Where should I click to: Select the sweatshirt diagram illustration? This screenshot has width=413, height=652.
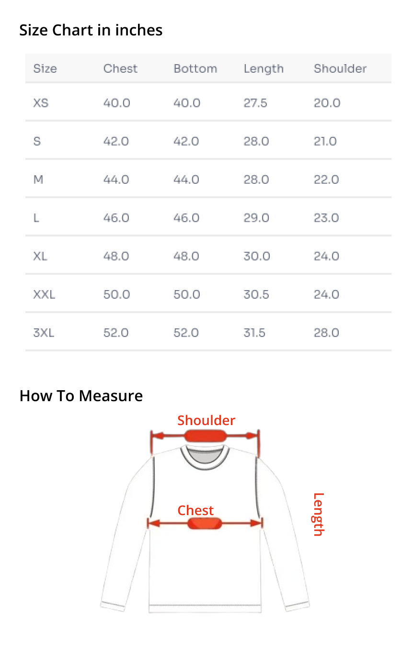point(205,528)
